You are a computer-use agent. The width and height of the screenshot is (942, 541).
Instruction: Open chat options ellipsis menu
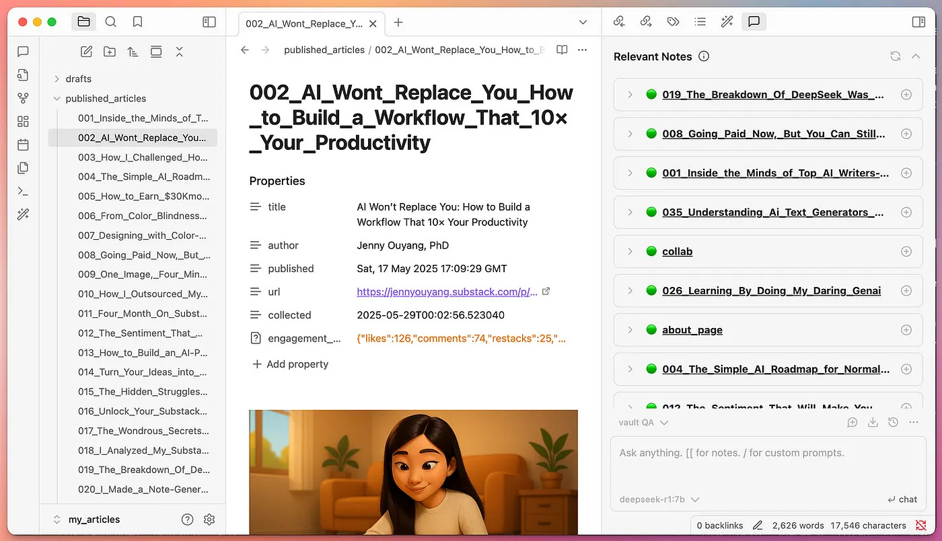913,423
